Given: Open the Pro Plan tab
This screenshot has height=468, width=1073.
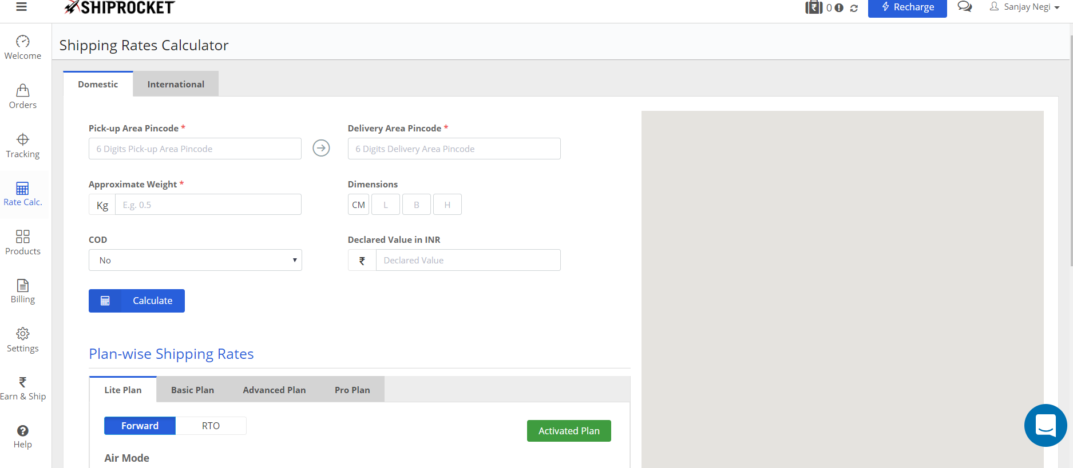Looking at the screenshot, I should (352, 390).
